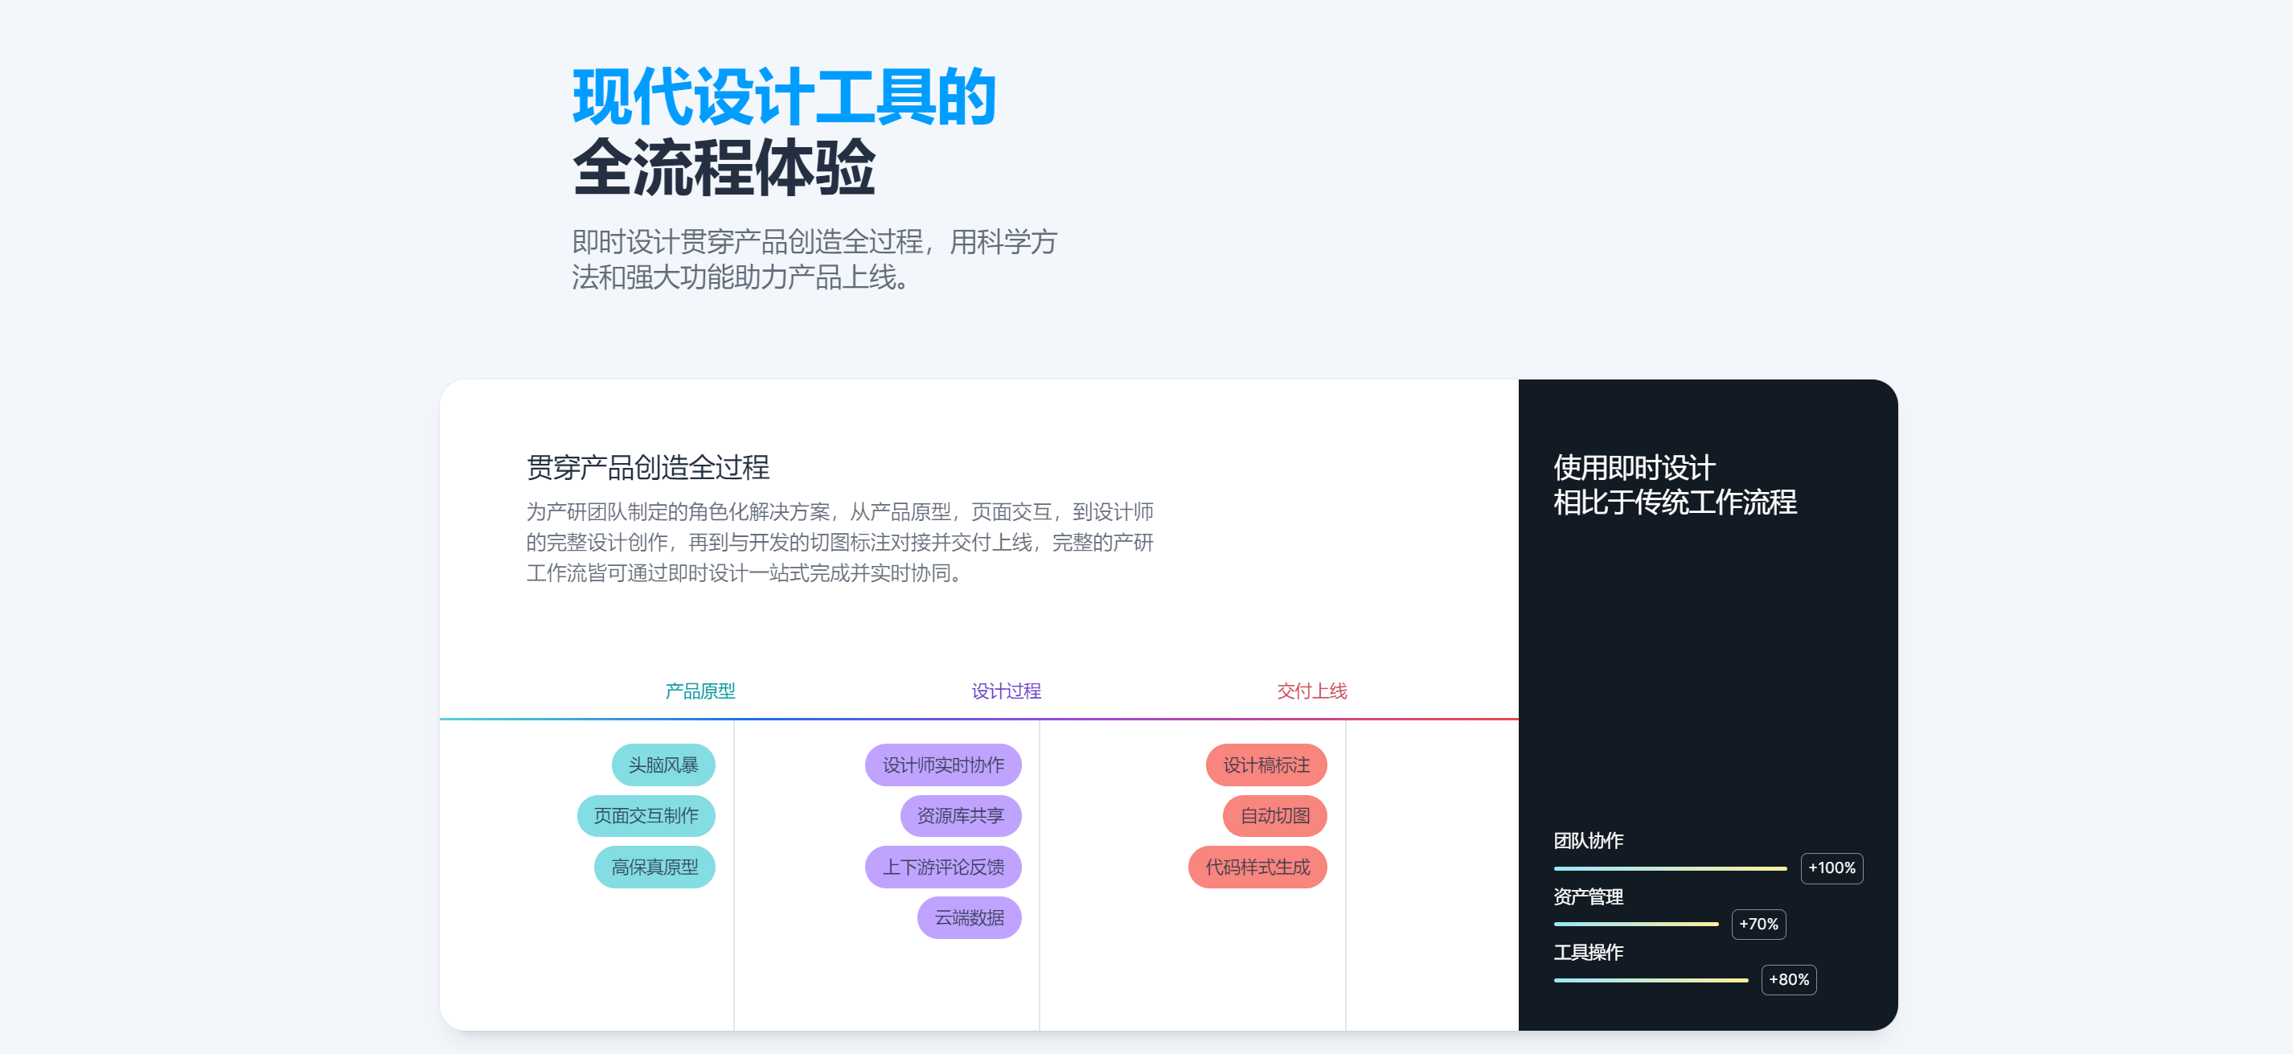
Task: Click the 即时设计贯穿产品创造全过程 subtitle paragraph
Action: tap(814, 259)
